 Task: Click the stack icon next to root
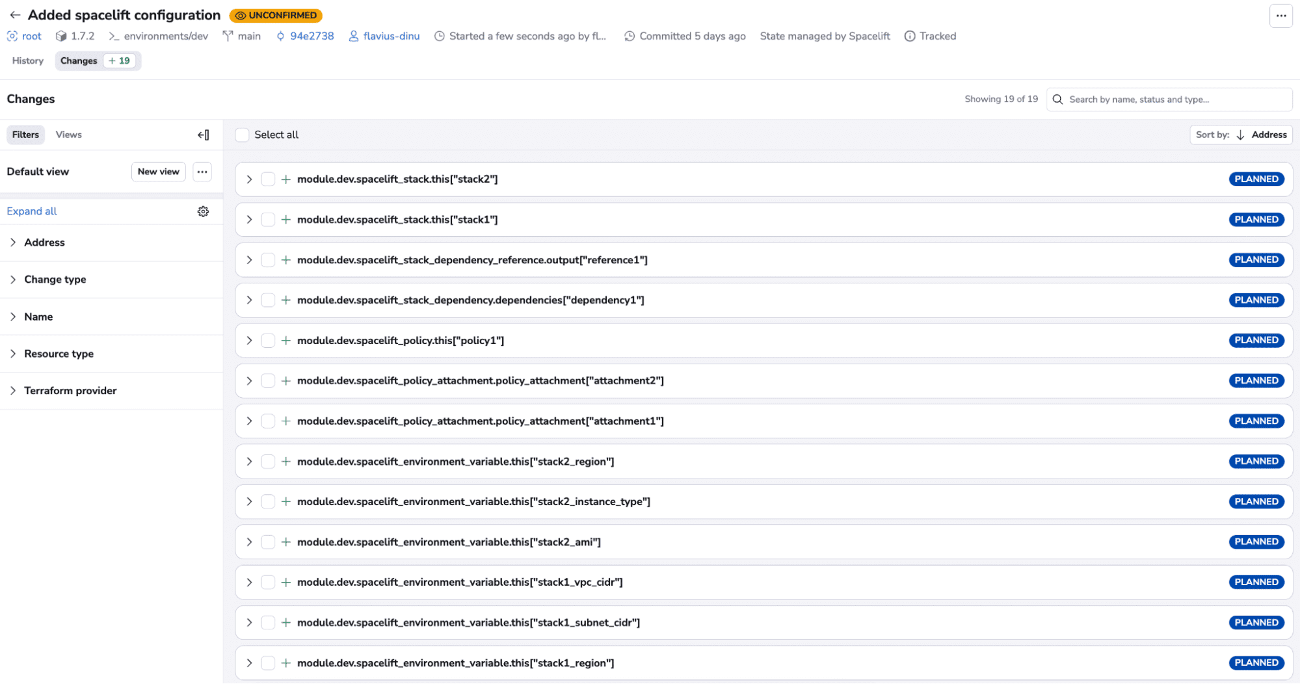(x=12, y=36)
